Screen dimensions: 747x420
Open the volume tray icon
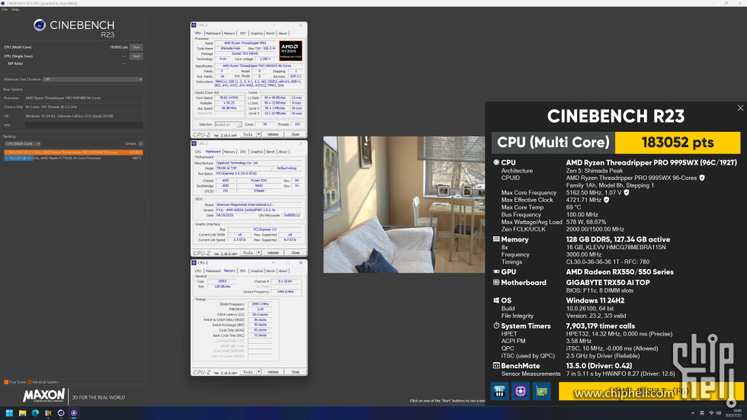718,413
